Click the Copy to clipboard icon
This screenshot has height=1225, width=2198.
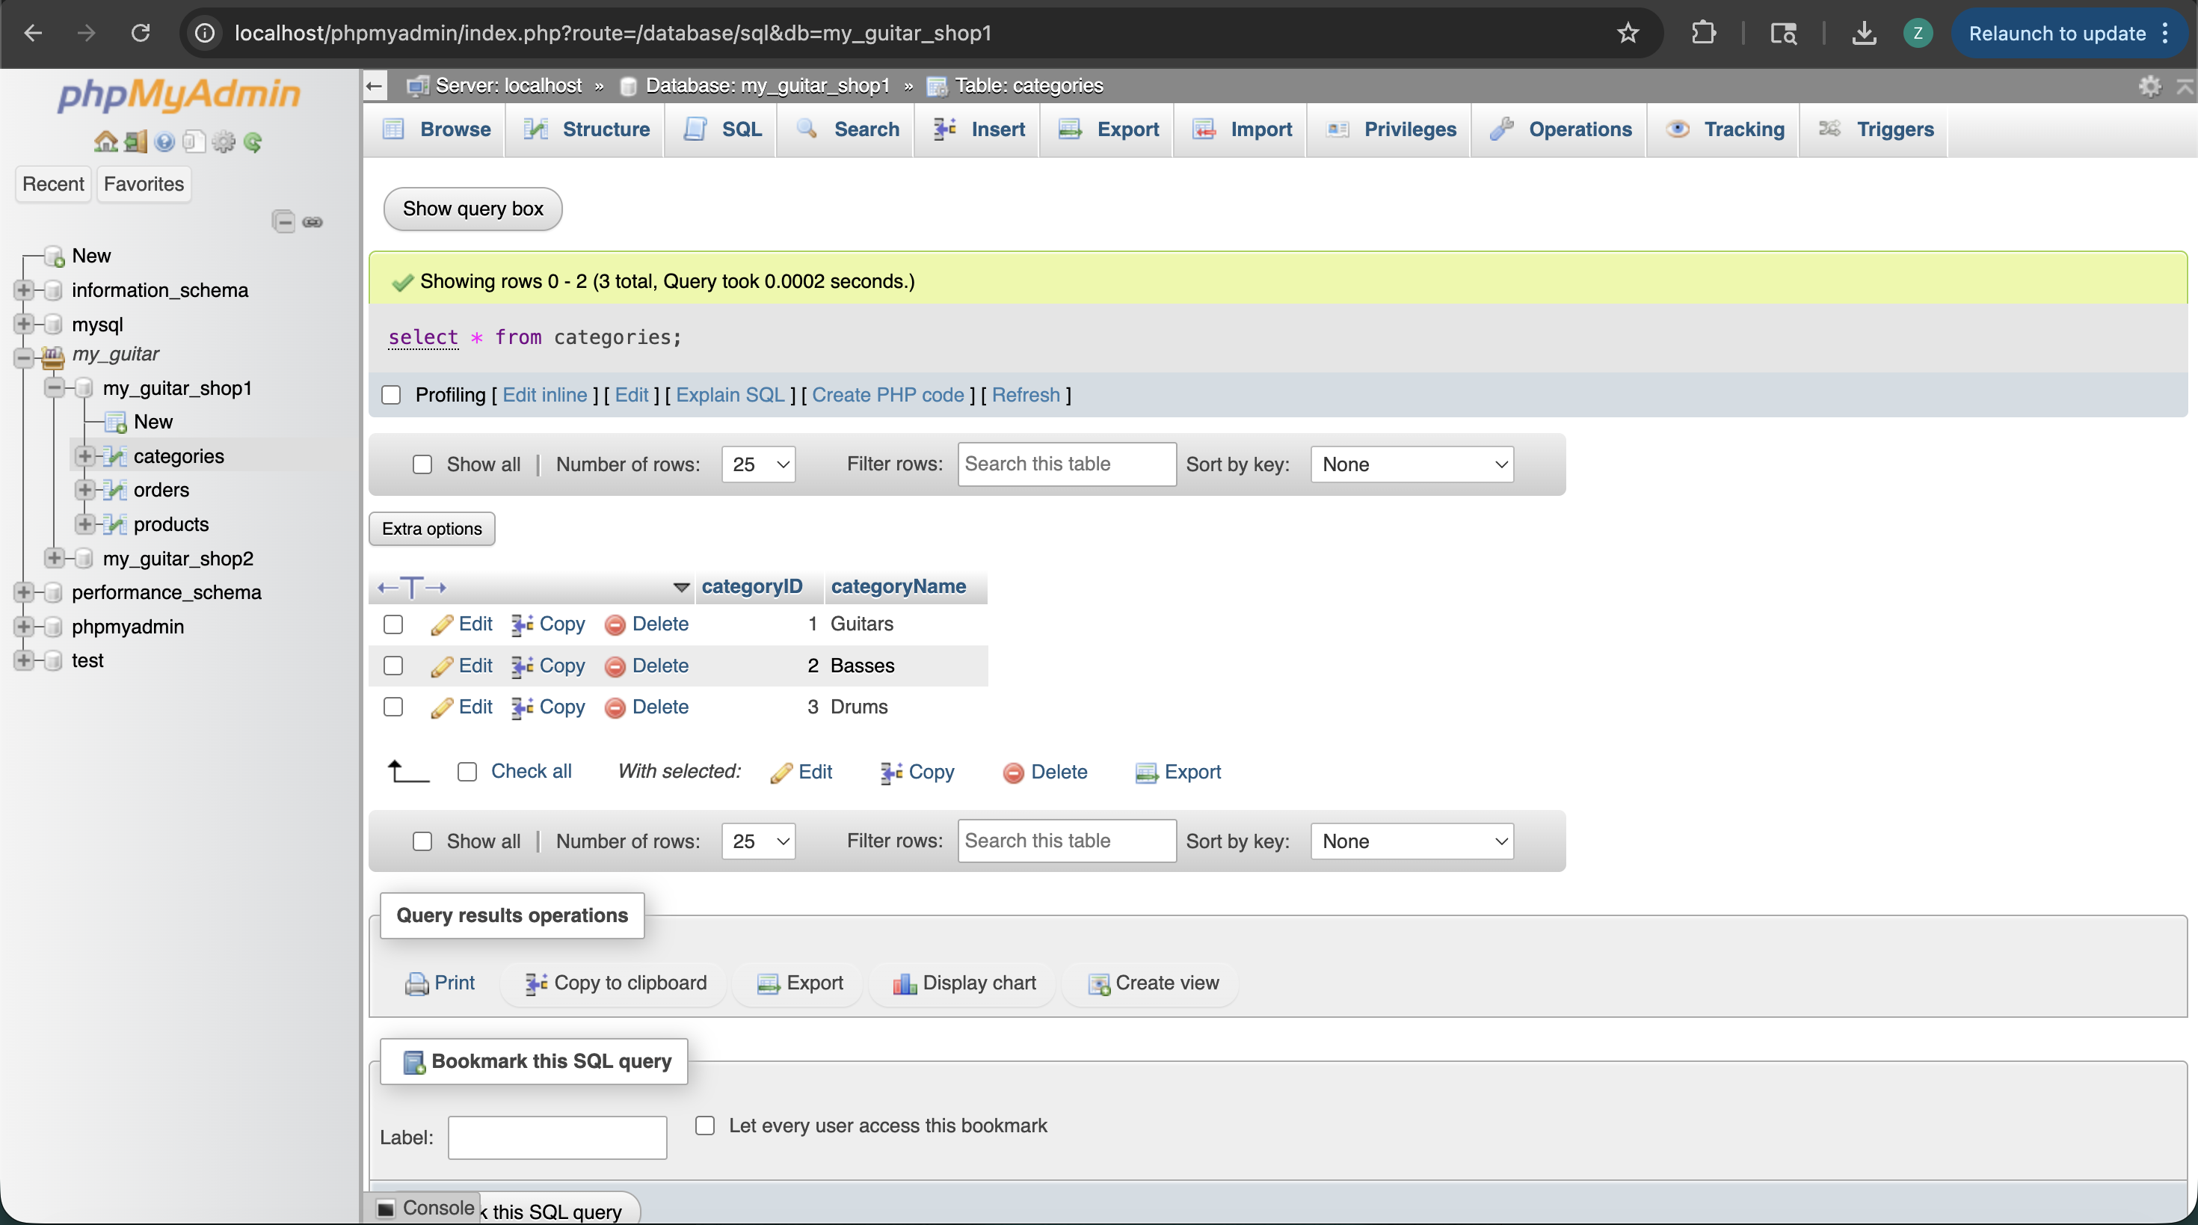(x=536, y=984)
